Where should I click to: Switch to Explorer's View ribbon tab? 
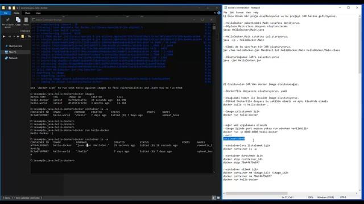pos(38,13)
